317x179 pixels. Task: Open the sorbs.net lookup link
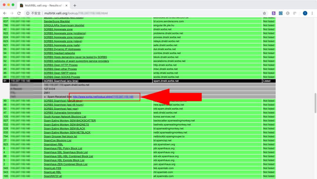(x=103, y=97)
